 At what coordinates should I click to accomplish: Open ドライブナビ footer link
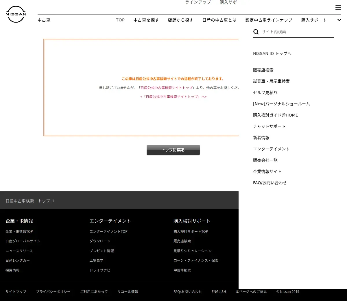(100, 270)
